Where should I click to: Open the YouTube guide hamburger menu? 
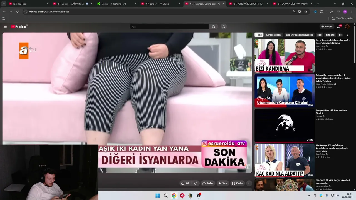click(5, 27)
